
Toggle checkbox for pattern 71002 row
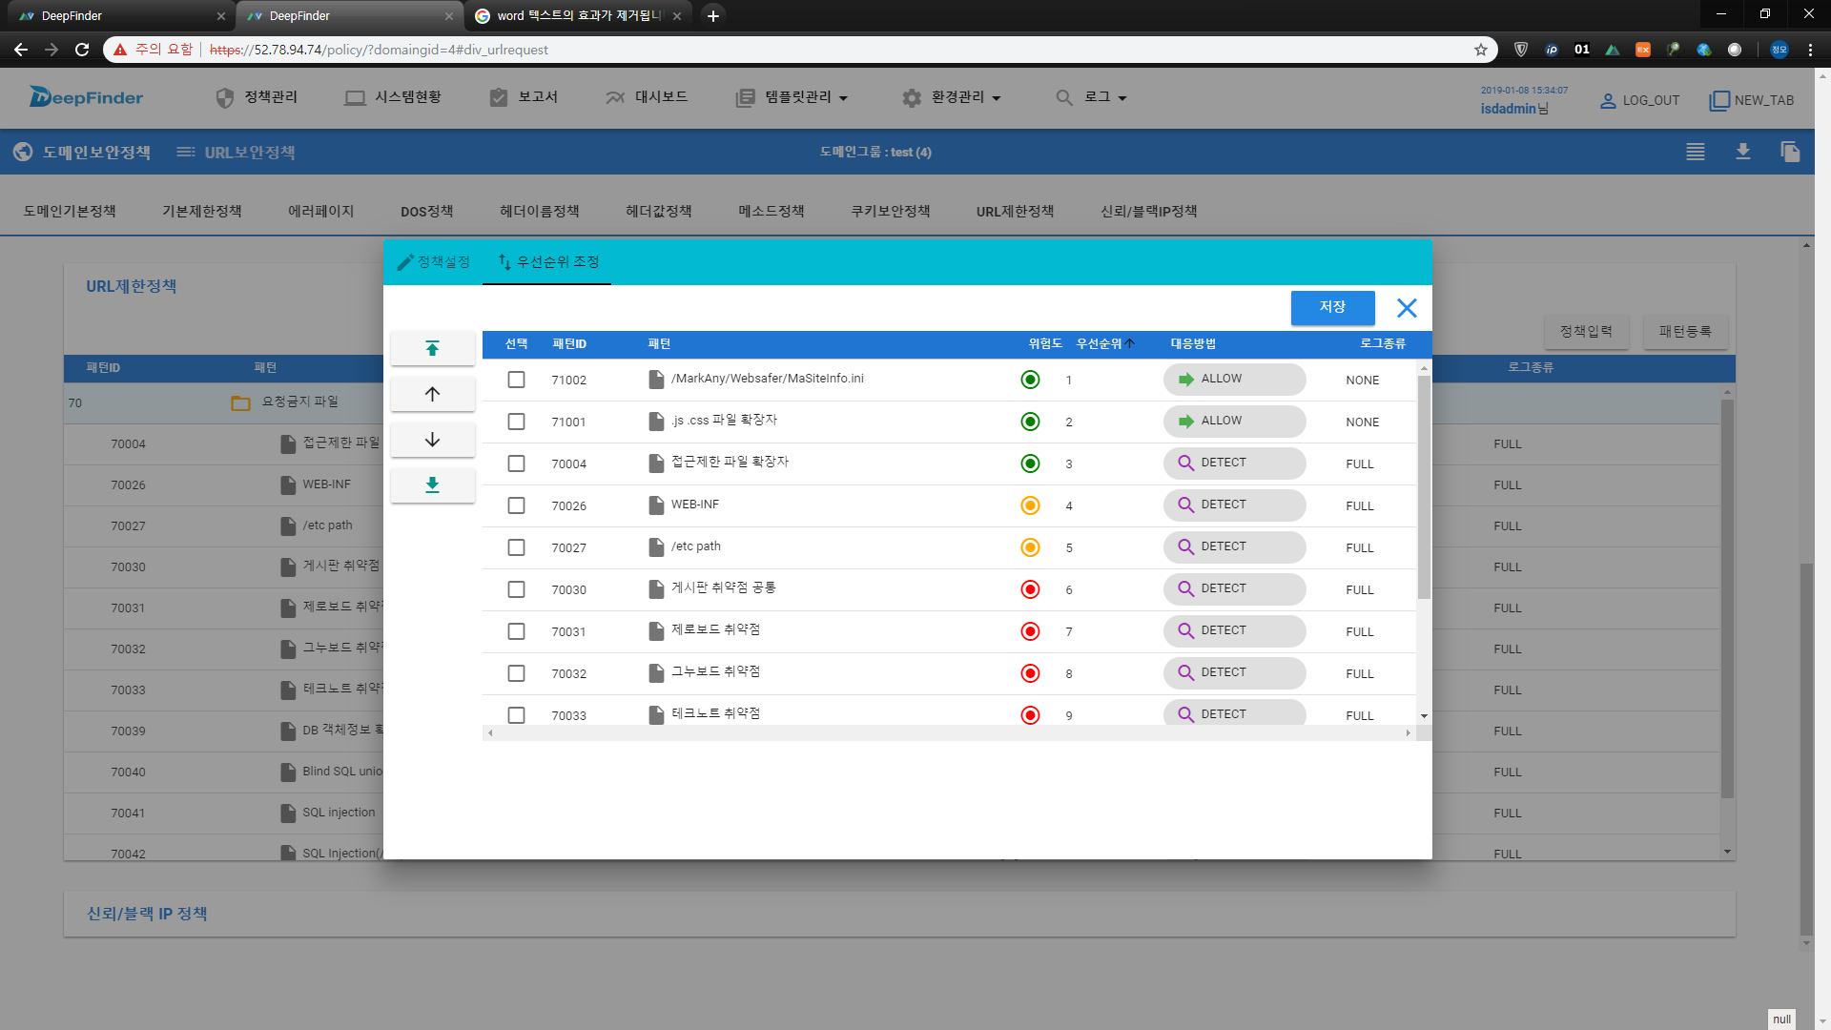516,380
